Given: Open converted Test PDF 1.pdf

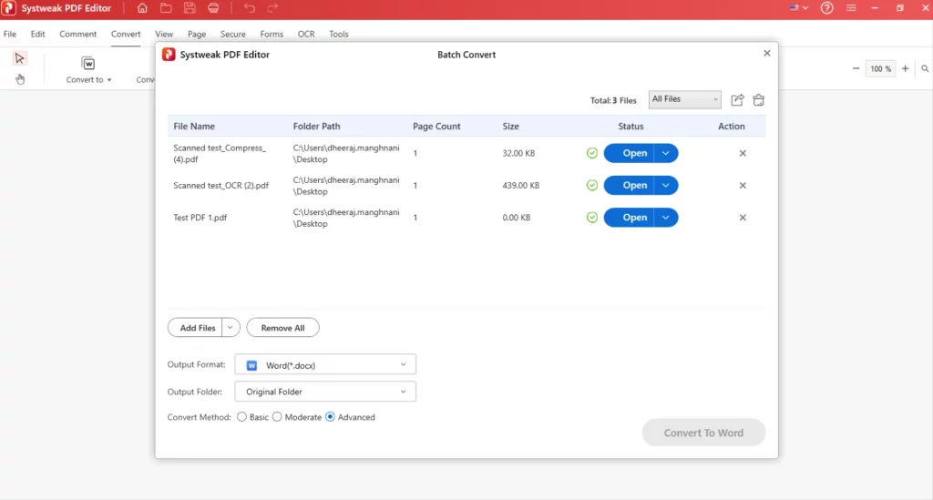Looking at the screenshot, I should 629,218.
